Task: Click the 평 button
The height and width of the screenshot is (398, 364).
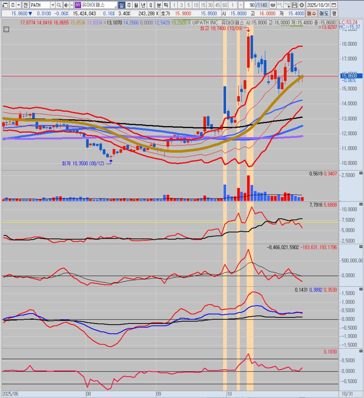Action: [x=334, y=13]
